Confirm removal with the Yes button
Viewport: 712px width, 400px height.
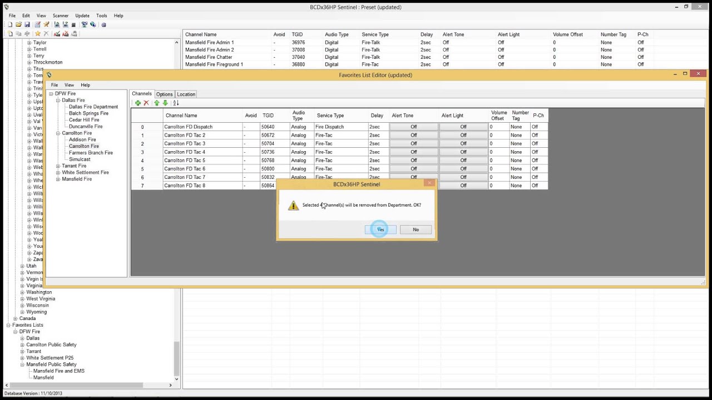(x=380, y=229)
